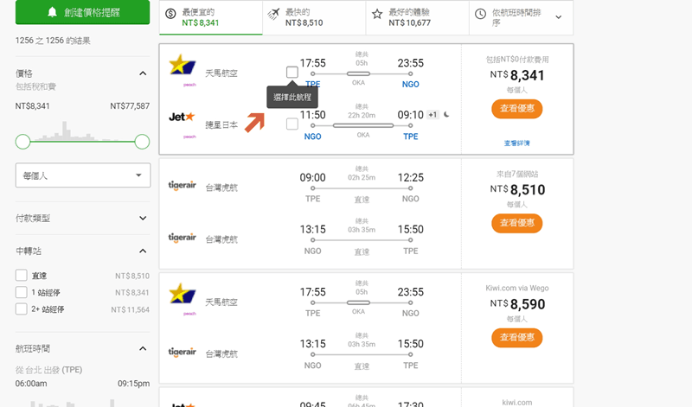Click 來自7個網站 text in second result

click(517, 174)
